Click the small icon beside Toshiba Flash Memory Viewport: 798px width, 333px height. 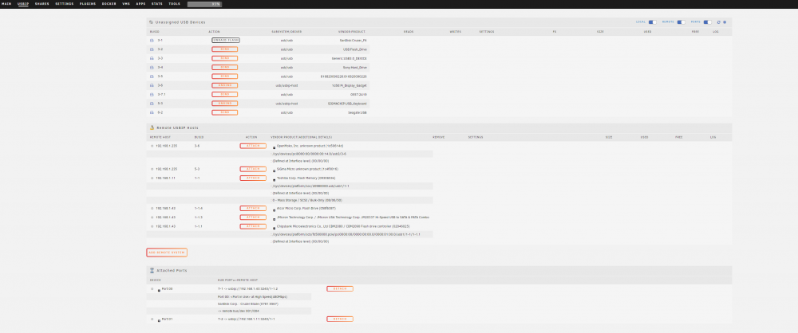pos(275,179)
